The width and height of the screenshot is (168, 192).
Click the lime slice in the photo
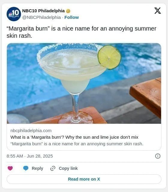pos(109,57)
